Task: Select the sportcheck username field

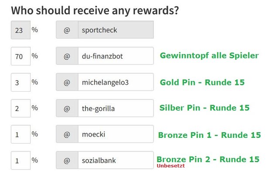Action: [116, 30]
